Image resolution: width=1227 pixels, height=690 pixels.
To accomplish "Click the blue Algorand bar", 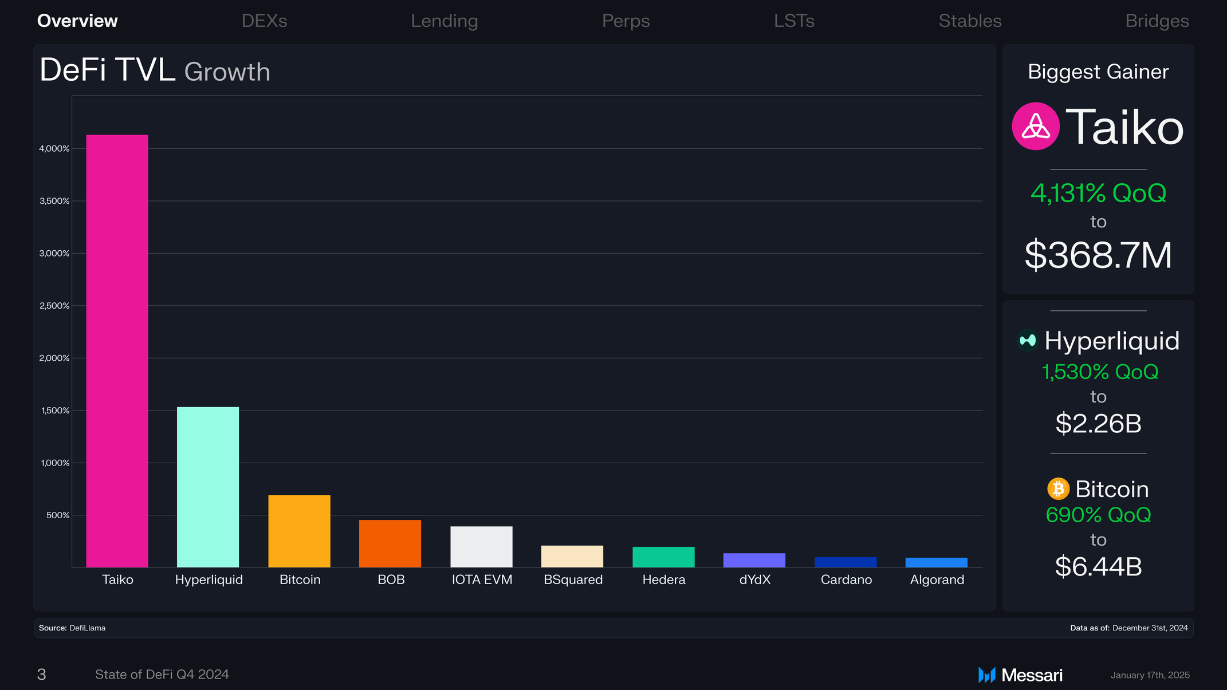I will (937, 563).
